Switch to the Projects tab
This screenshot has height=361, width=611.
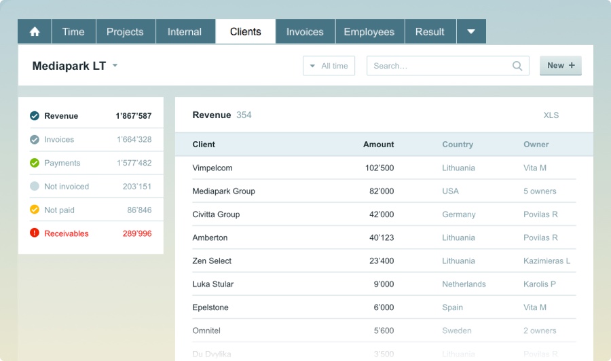pos(125,32)
